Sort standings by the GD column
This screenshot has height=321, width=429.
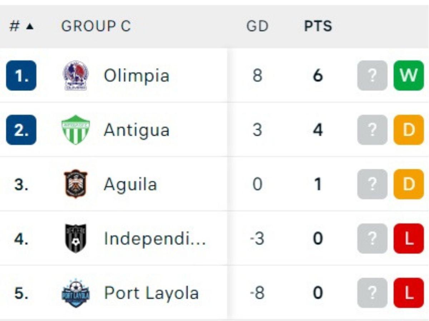(257, 26)
